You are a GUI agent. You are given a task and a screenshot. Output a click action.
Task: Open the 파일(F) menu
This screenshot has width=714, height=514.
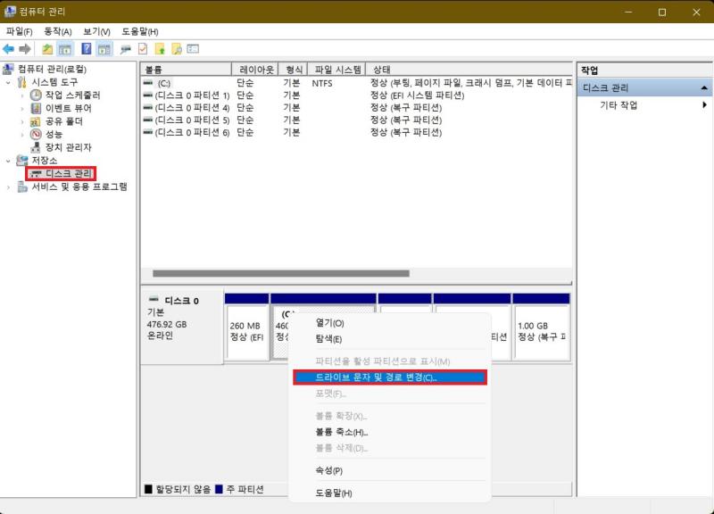(19, 31)
